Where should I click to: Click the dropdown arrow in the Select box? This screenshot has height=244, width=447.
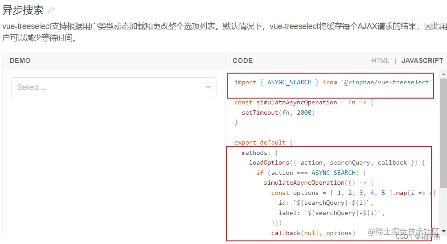pos(208,87)
